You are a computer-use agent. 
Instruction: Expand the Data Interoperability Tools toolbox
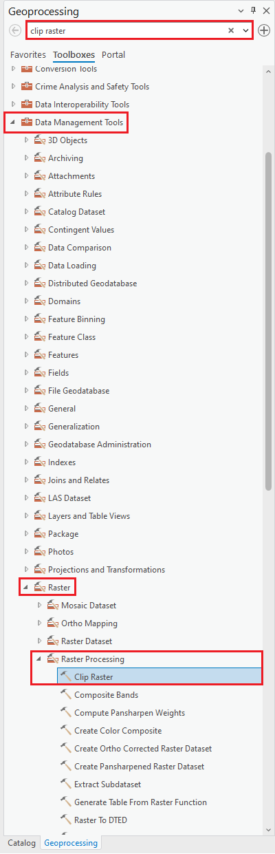(x=12, y=105)
